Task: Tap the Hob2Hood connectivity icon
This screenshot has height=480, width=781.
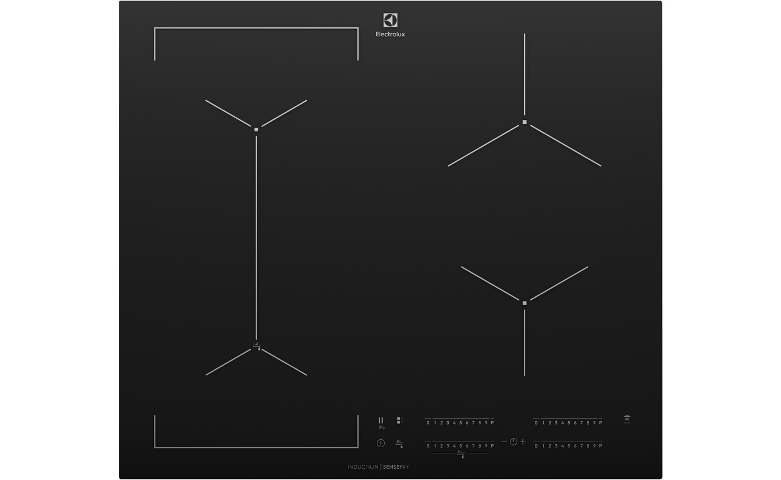Action: click(x=627, y=420)
